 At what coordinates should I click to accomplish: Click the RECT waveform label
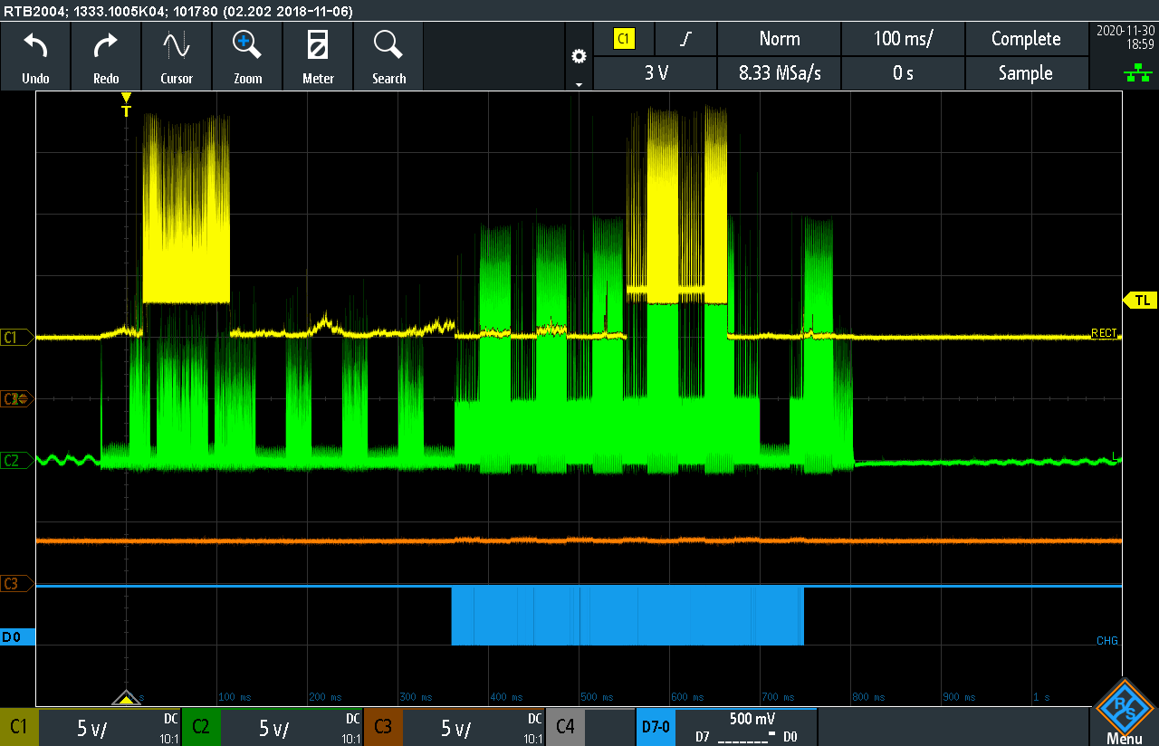[1104, 333]
